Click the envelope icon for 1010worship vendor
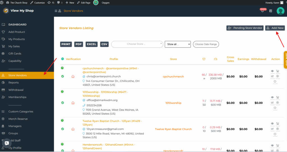This screenshot has width=287, height=152. click(73, 103)
